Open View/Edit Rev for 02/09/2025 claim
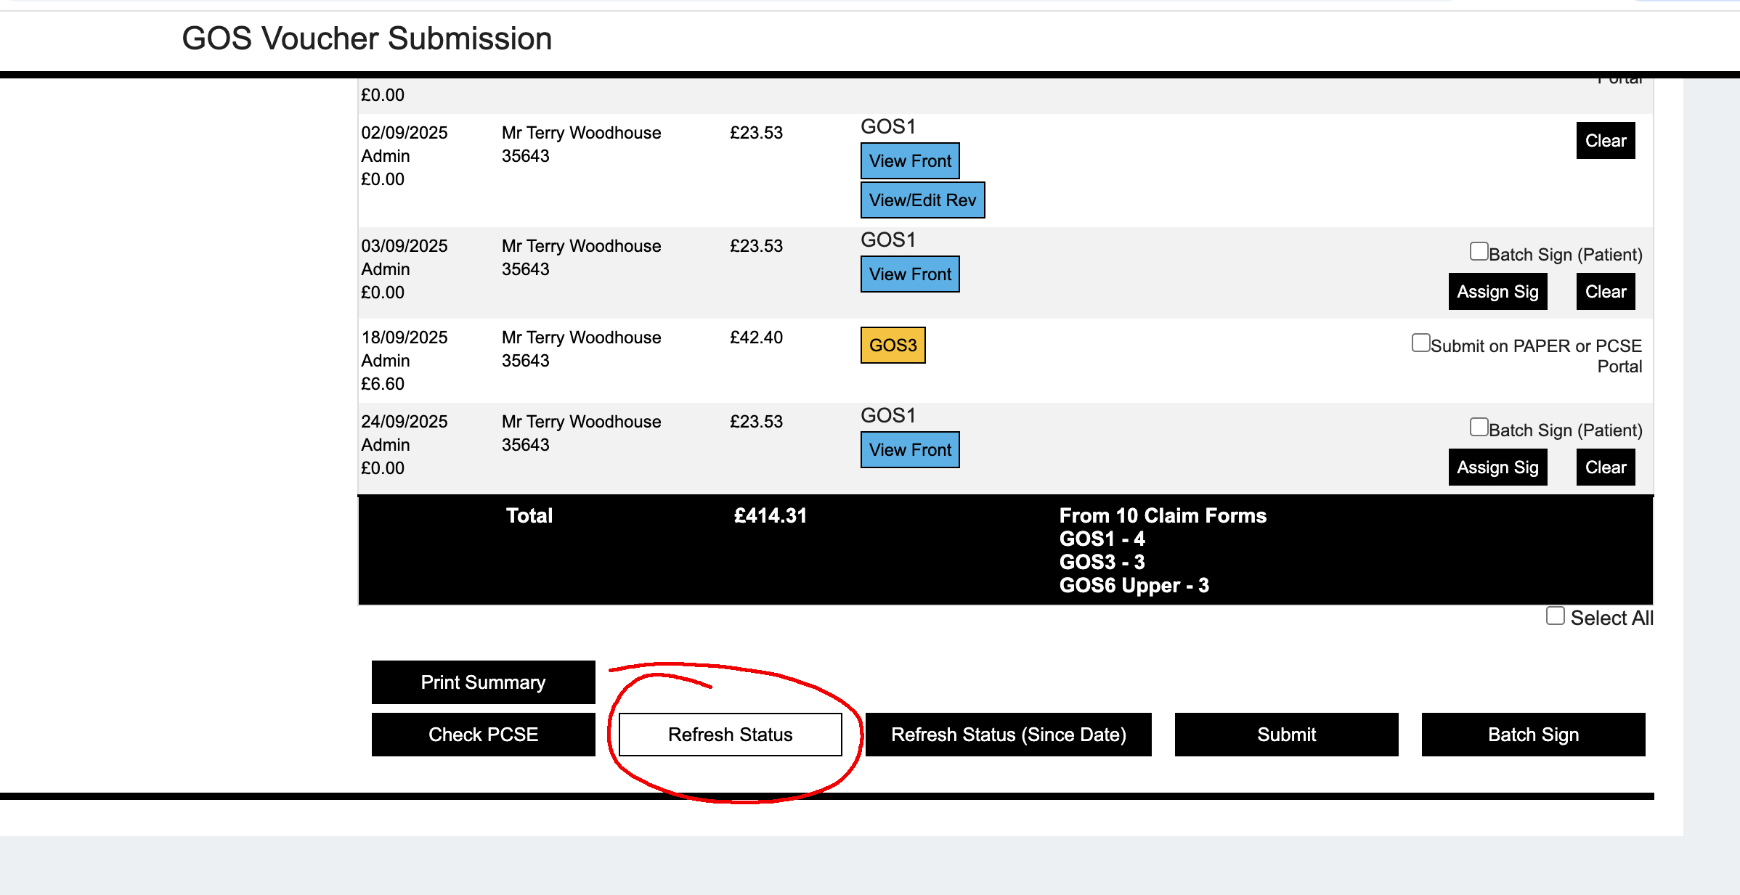1740x895 pixels. (922, 200)
